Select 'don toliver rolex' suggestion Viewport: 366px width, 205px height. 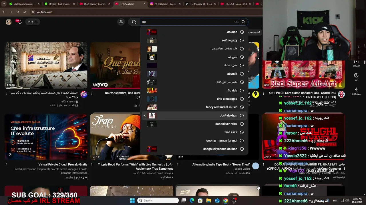[194, 124]
